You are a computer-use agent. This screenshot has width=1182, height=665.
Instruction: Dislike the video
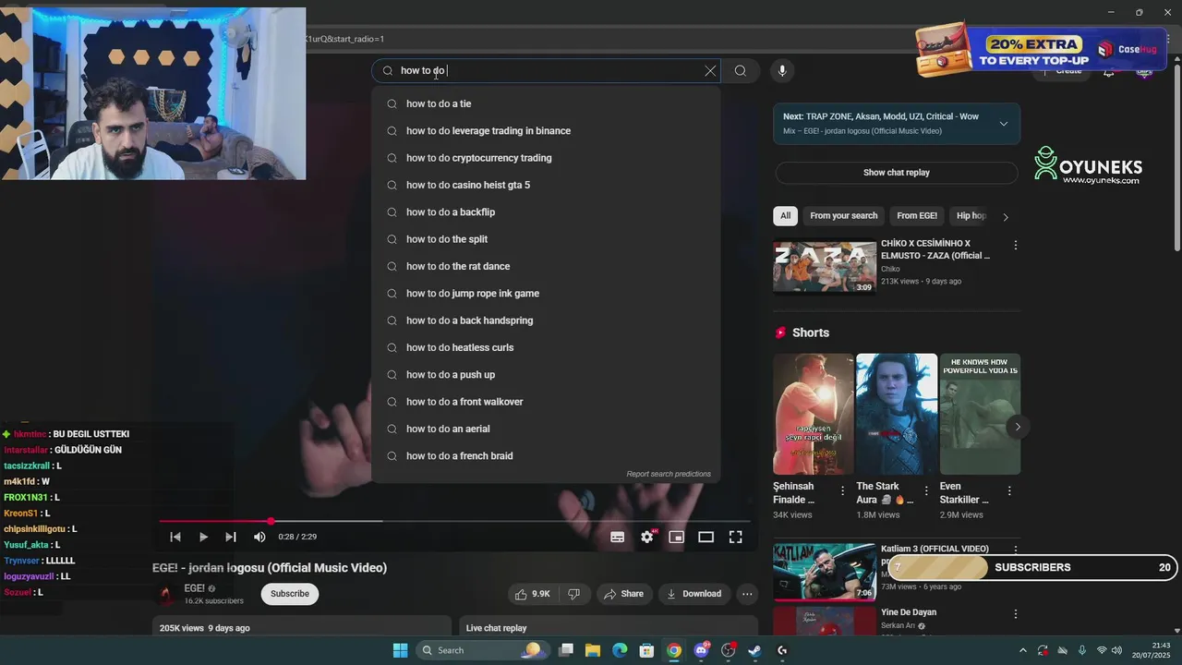click(574, 594)
